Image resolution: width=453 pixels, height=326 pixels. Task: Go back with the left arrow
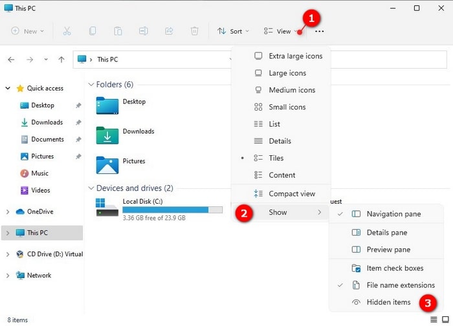(11, 60)
